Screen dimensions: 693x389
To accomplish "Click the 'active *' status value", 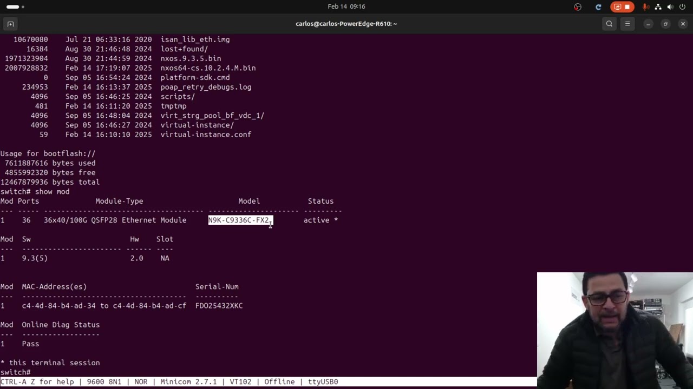I will 321,220.
